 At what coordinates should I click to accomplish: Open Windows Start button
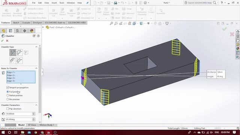coord(3,132)
